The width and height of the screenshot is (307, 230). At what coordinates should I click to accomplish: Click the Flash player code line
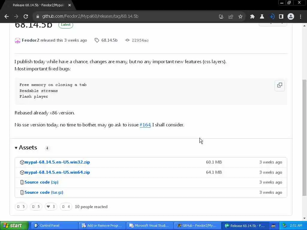34,97
